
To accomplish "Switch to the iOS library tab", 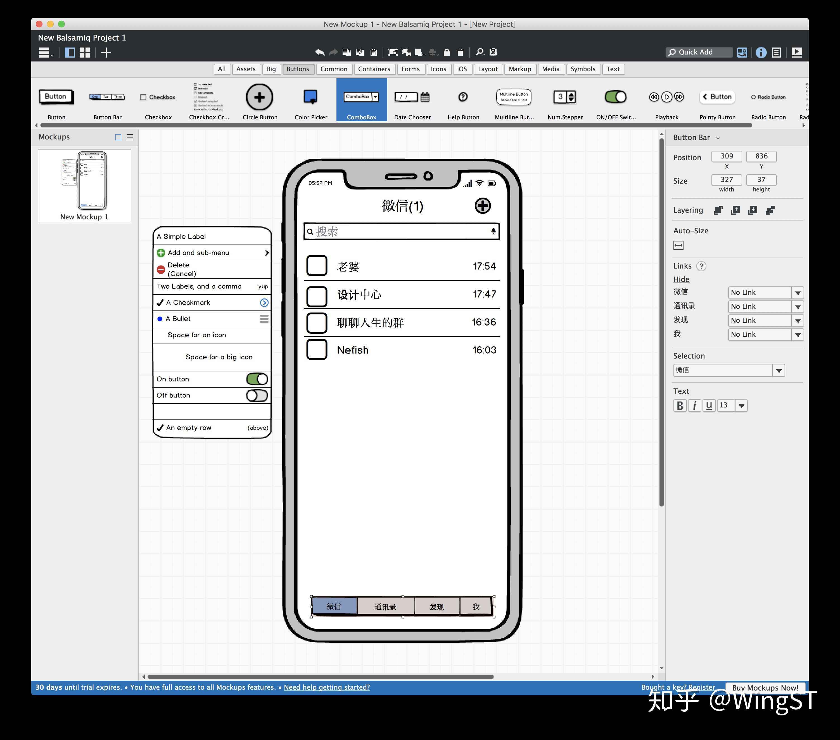I will click(462, 69).
